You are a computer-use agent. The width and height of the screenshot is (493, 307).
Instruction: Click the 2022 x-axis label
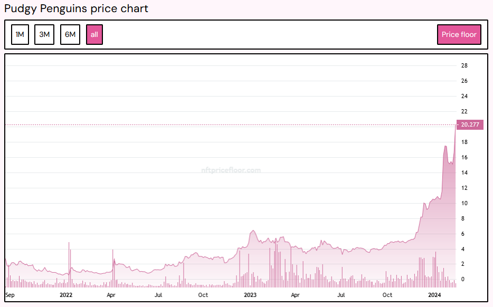(66, 295)
